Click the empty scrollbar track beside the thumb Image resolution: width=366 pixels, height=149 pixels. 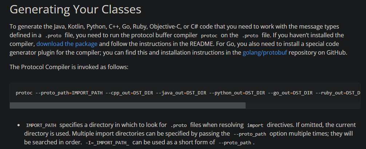[x=303, y=105]
